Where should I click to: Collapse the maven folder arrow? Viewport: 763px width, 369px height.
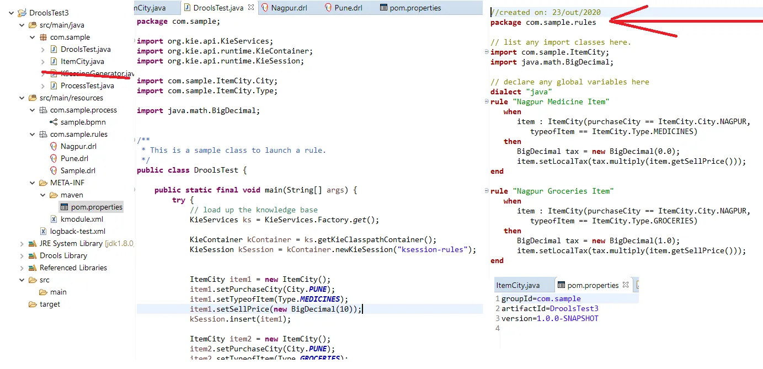(x=43, y=195)
